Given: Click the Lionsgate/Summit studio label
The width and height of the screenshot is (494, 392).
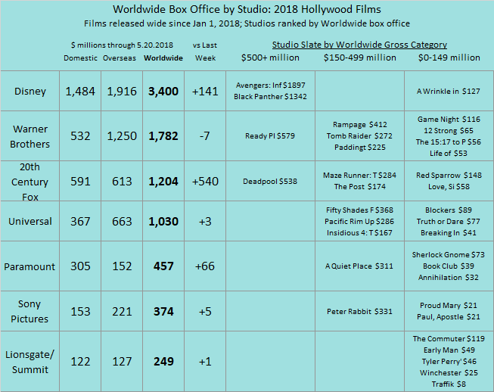Looking at the screenshot, I should coord(30,362).
